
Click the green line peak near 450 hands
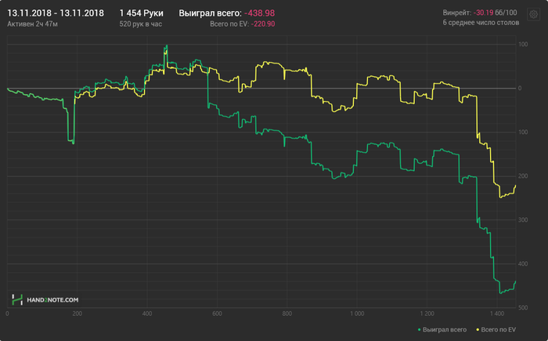tap(167, 45)
